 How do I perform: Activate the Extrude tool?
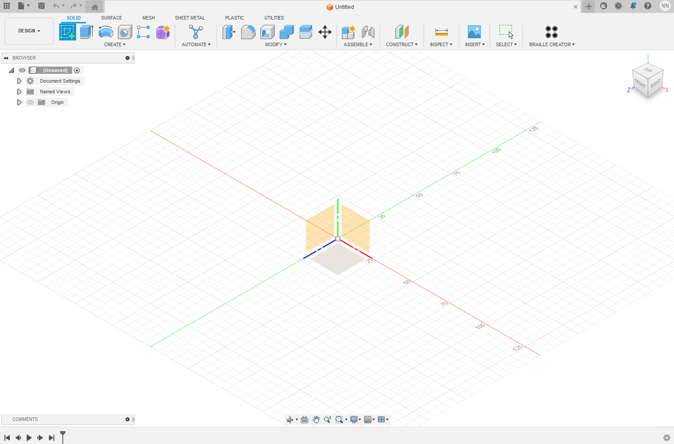coord(86,32)
